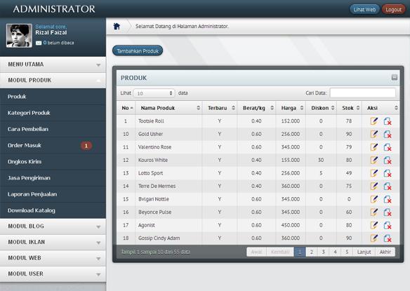Click the Cari Data search field
Image resolution: width=410 pixels, height=291 pixels.
tap(363, 93)
